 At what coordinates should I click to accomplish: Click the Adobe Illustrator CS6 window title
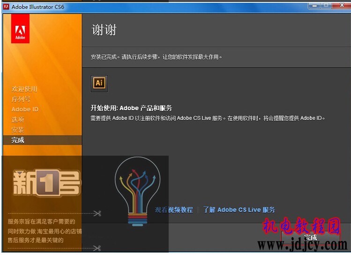click(x=38, y=7)
